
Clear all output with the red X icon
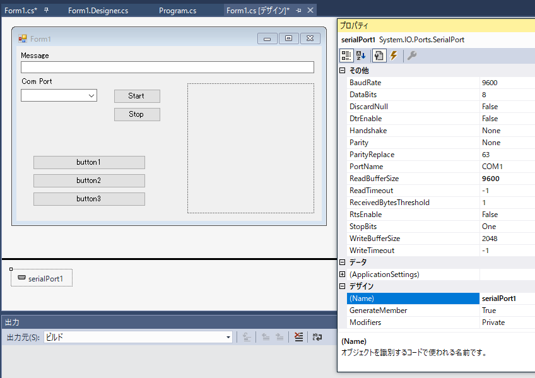(298, 337)
